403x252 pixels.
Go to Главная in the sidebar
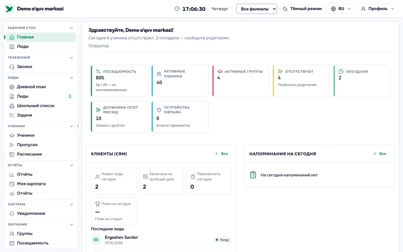click(41, 37)
